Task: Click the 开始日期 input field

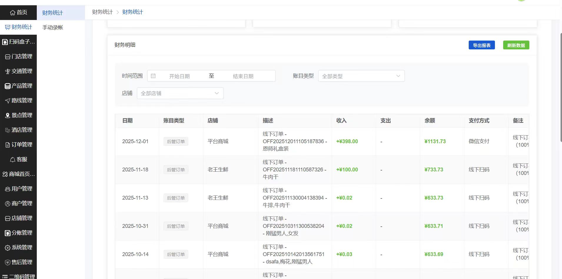Action: [x=179, y=76]
